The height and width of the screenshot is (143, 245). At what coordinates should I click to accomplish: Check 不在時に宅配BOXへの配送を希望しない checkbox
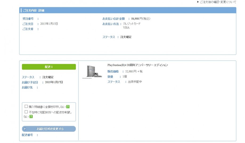(26, 112)
